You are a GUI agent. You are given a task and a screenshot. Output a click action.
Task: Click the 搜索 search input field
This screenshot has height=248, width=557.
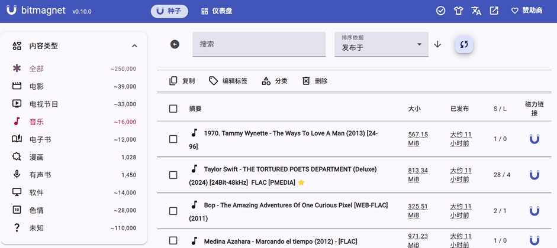(x=259, y=44)
